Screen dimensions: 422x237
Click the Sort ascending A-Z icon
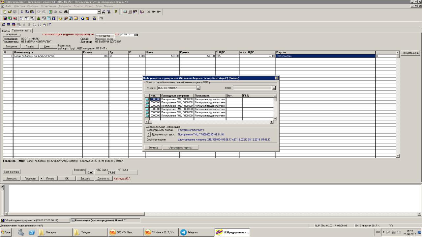pyautogui.click(x=34, y=25)
